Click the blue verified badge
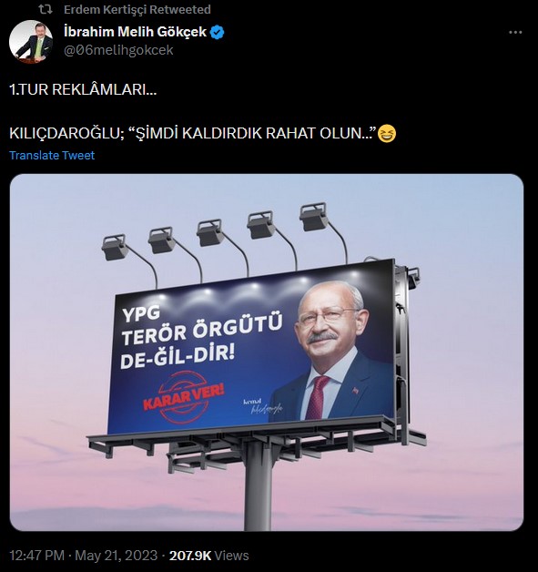Viewport: 538px width, 572px height. [x=218, y=33]
